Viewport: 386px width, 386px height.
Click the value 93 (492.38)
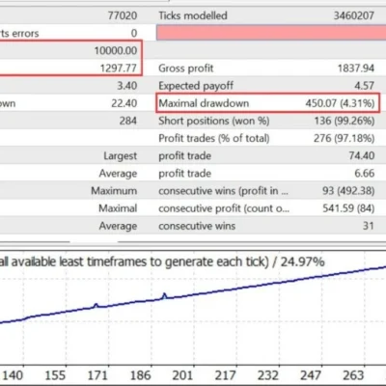click(x=348, y=191)
